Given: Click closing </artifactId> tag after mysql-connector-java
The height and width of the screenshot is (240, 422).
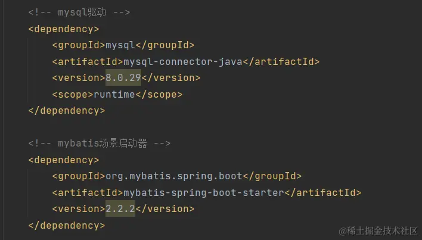Looking at the screenshot, I should click(281, 61).
